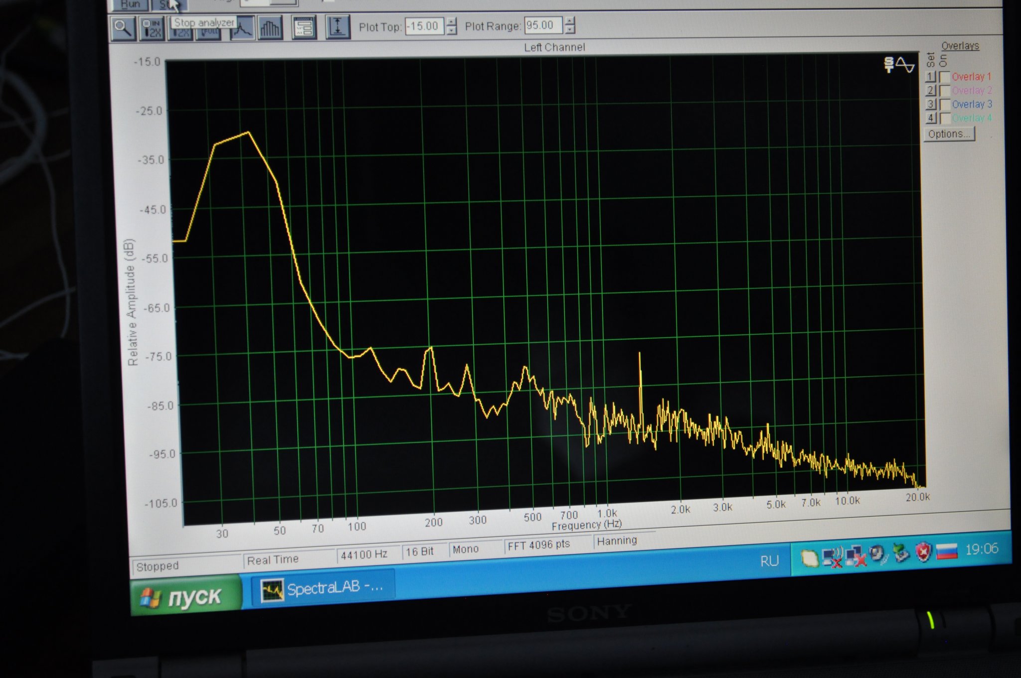The image size is (1021, 678).
Task: Switch to line spectrum plot style
Action: [243, 28]
